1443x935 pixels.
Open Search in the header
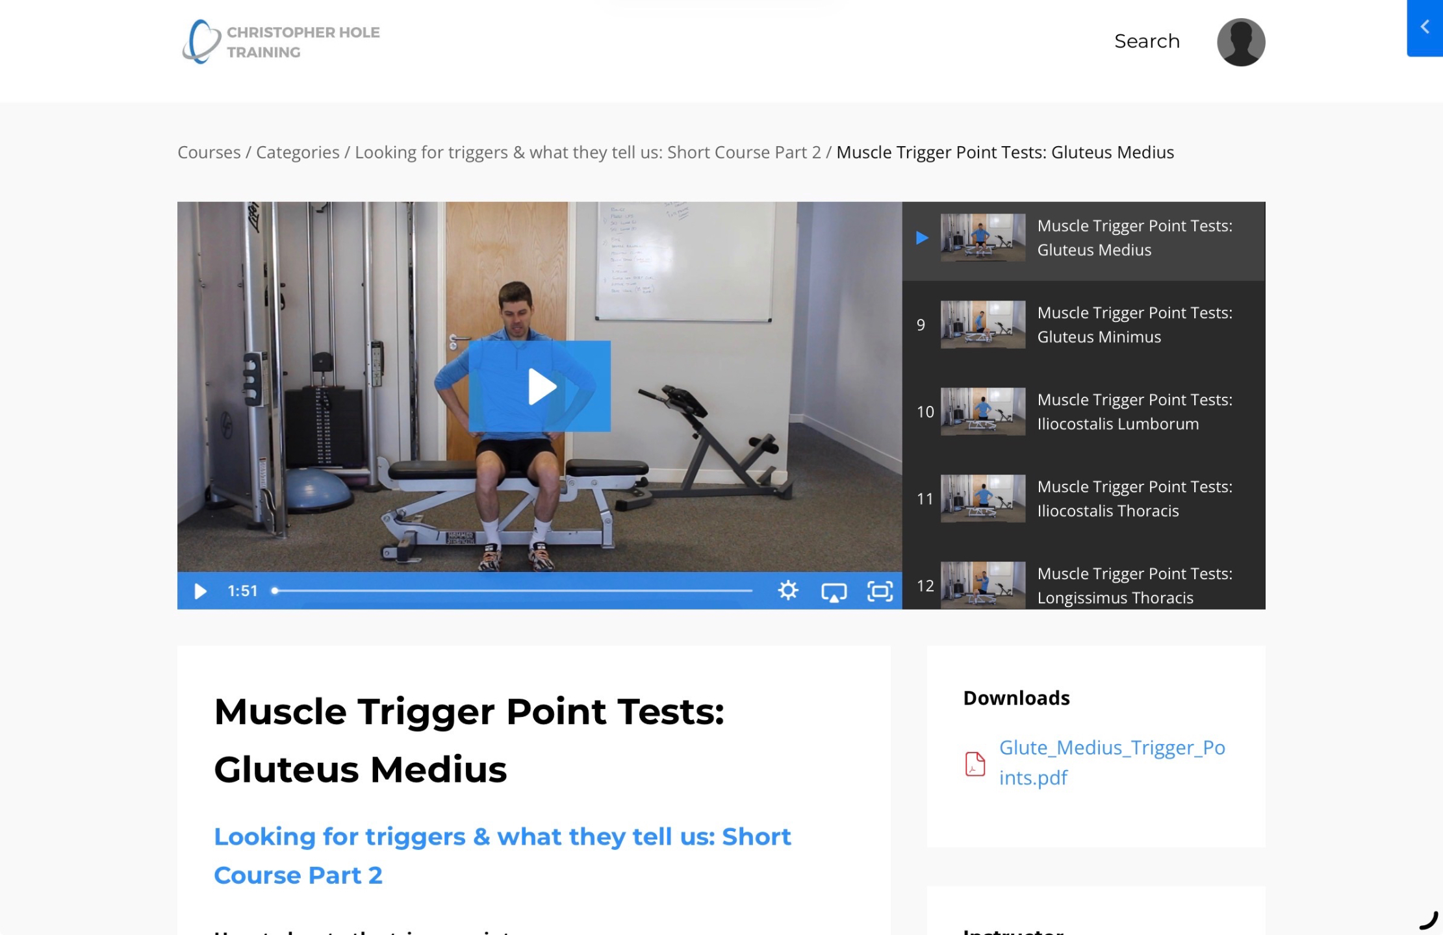[1147, 41]
